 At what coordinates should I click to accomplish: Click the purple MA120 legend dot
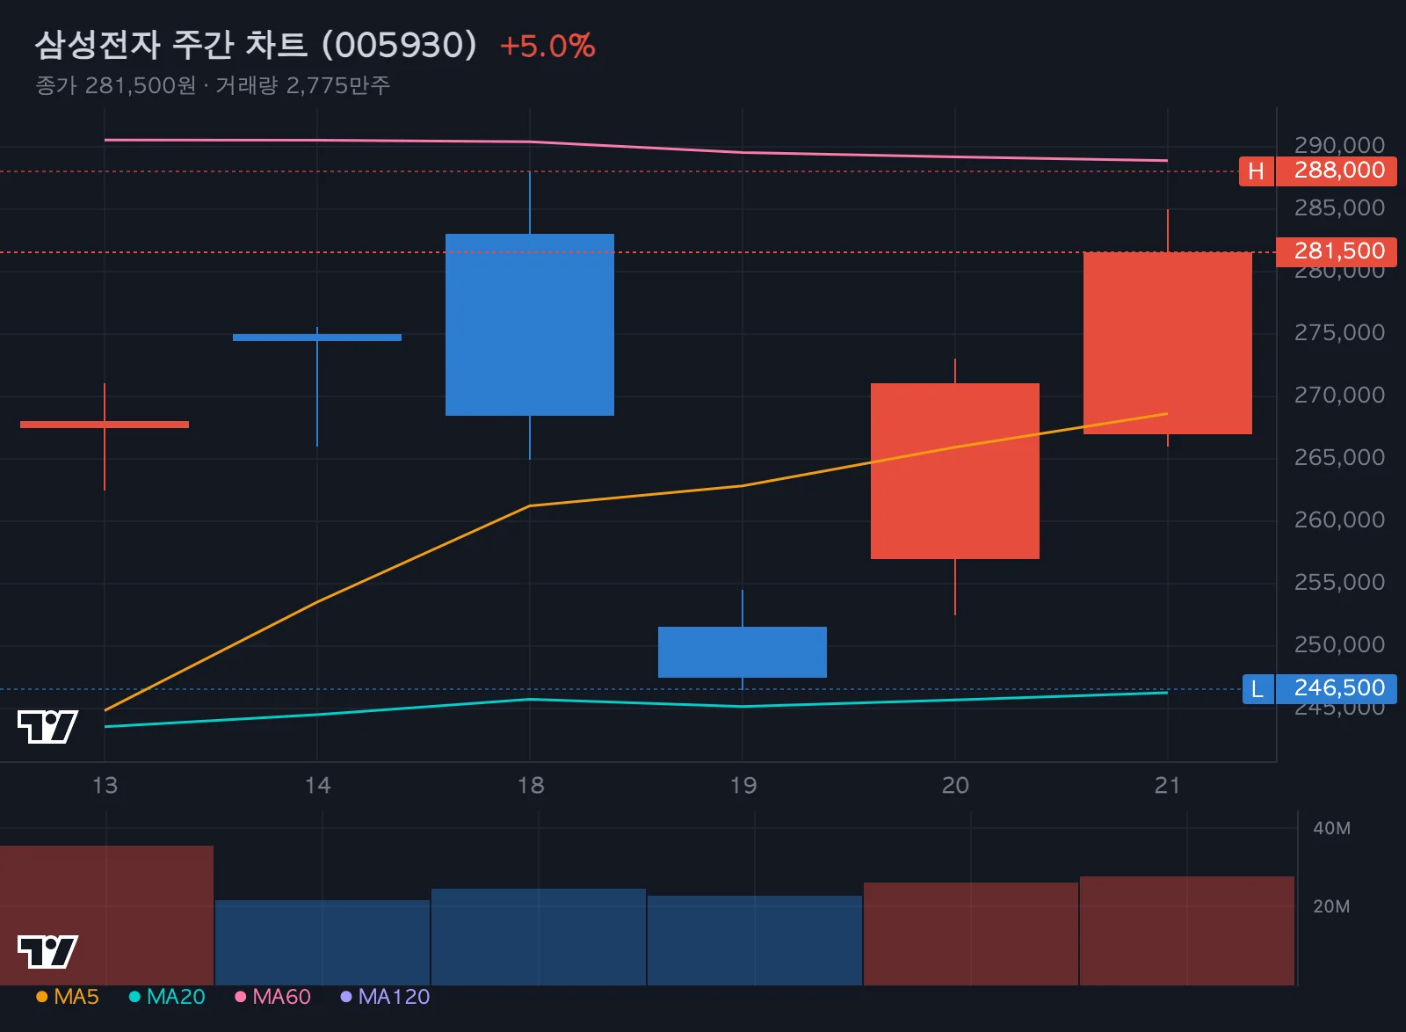[346, 997]
